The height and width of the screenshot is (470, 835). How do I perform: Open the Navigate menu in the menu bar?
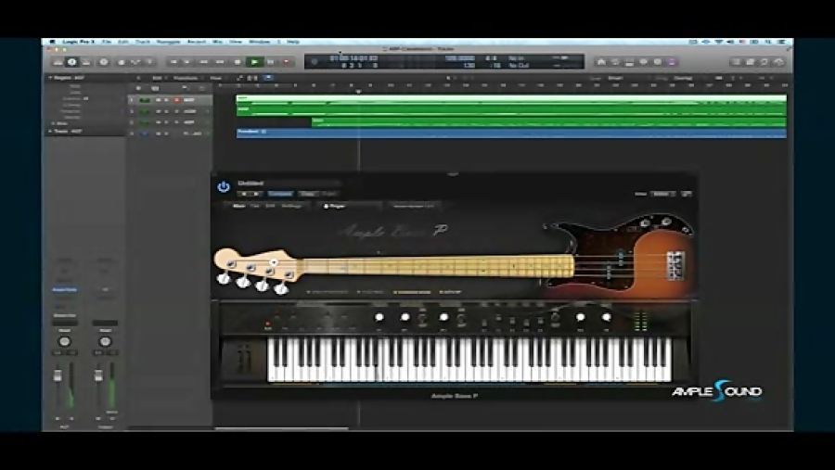point(168,42)
